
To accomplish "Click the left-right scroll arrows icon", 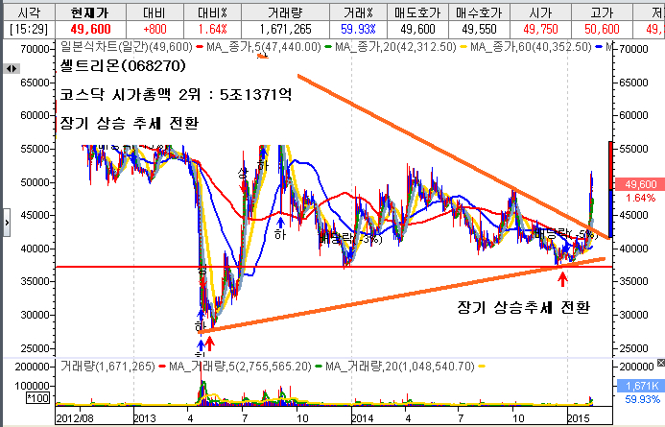I will [12, 69].
